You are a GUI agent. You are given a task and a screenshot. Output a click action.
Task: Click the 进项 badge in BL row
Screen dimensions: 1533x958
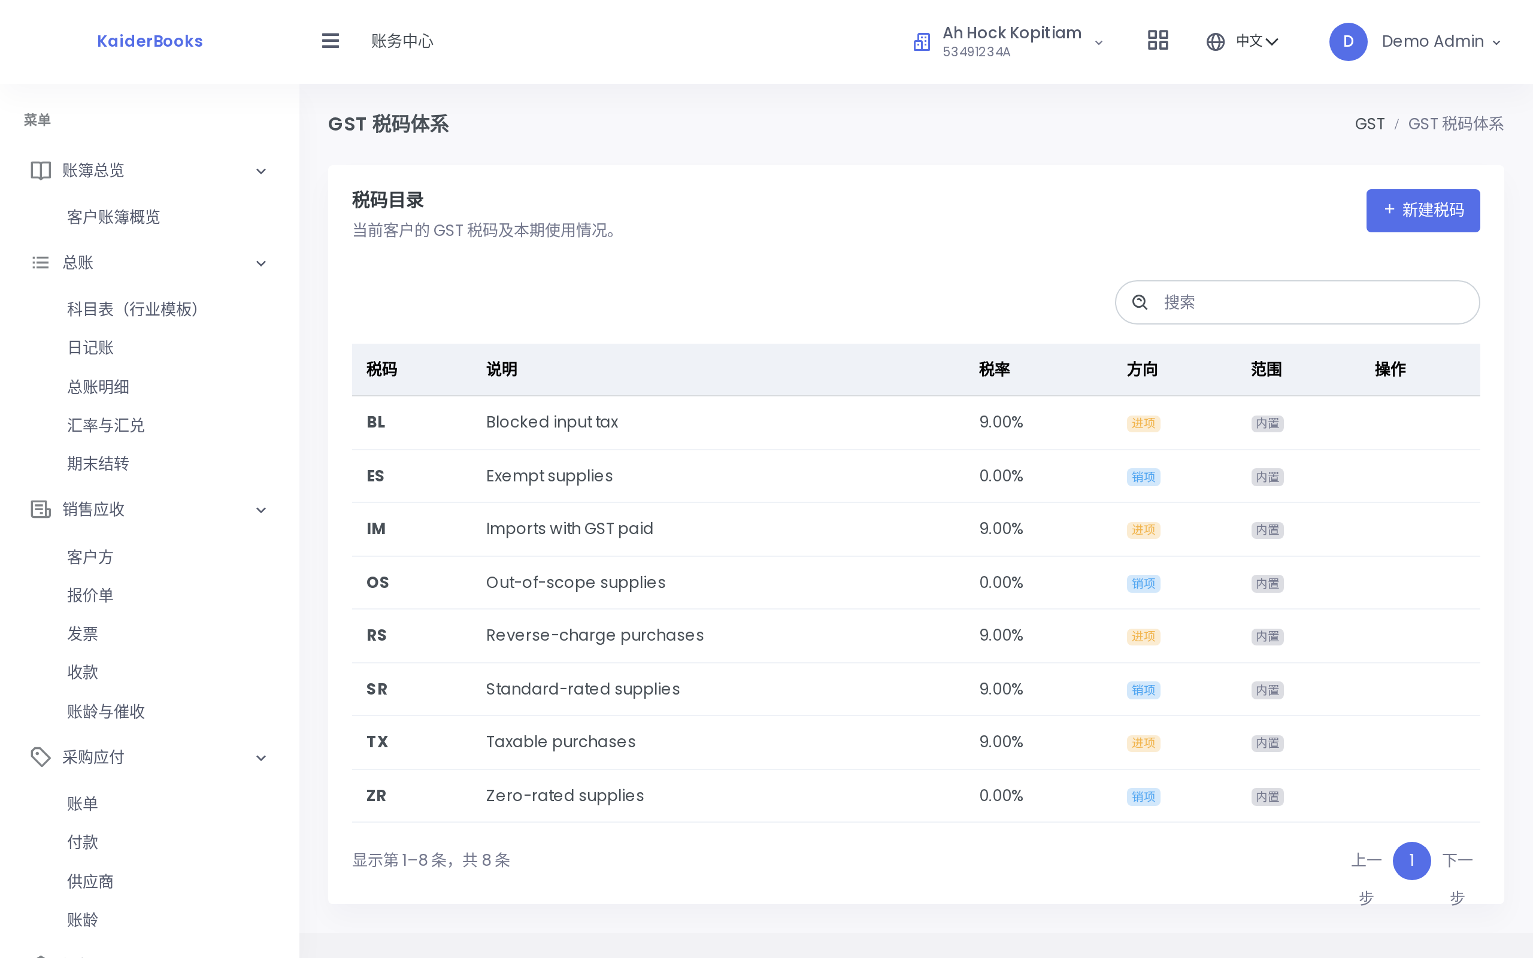pyautogui.click(x=1143, y=423)
